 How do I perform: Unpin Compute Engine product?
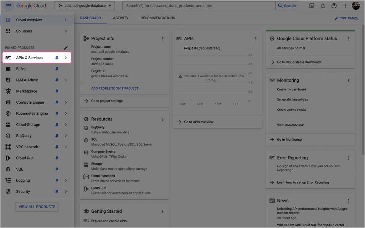point(57,103)
